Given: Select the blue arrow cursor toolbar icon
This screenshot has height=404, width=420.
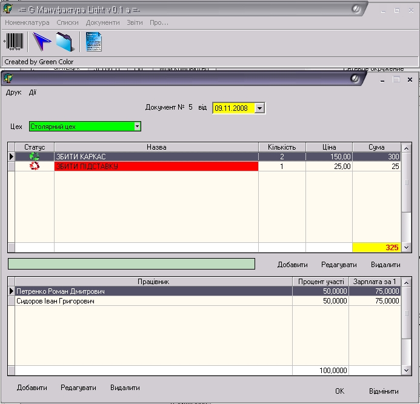Looking at the screenshot, I should [42, 42].
